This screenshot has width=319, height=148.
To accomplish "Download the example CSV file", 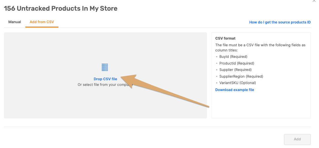I will (x=235, y=90).
